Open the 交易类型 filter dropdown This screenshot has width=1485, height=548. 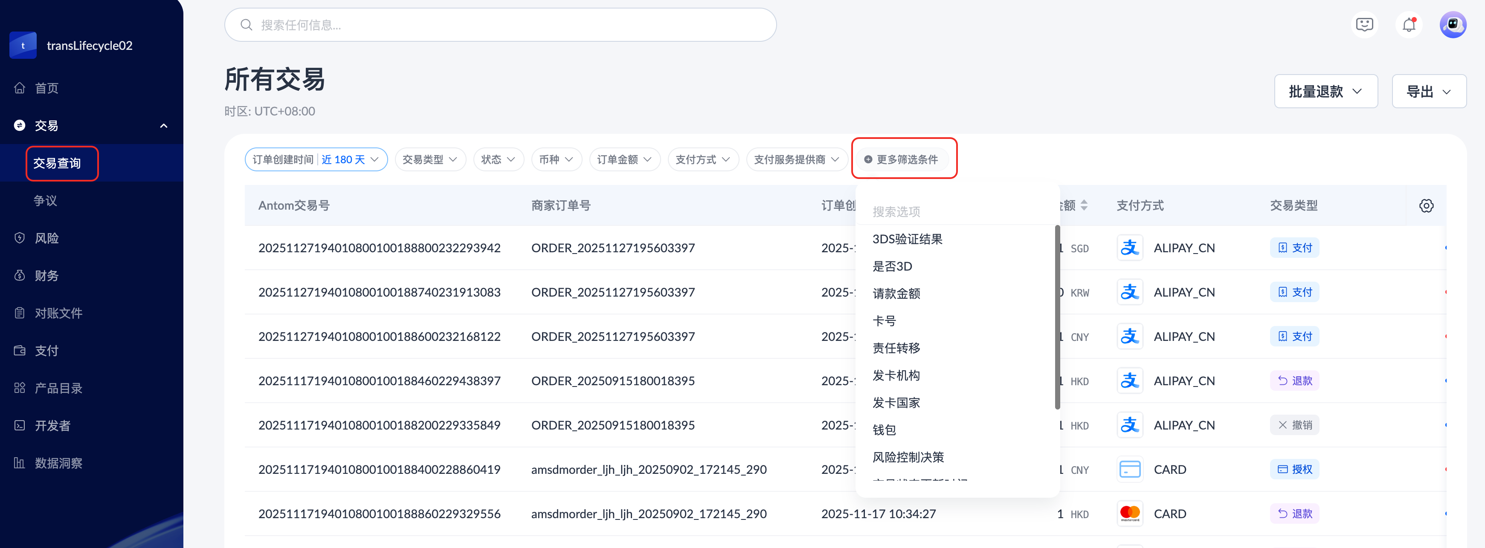430,160
